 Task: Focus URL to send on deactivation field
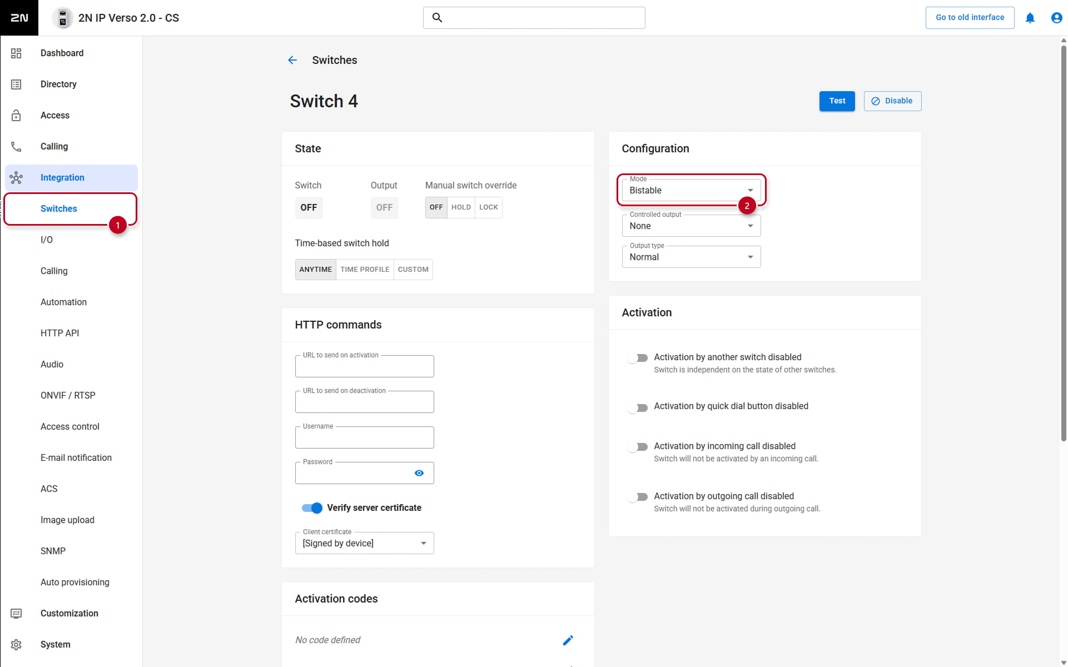tap(364, 402)
